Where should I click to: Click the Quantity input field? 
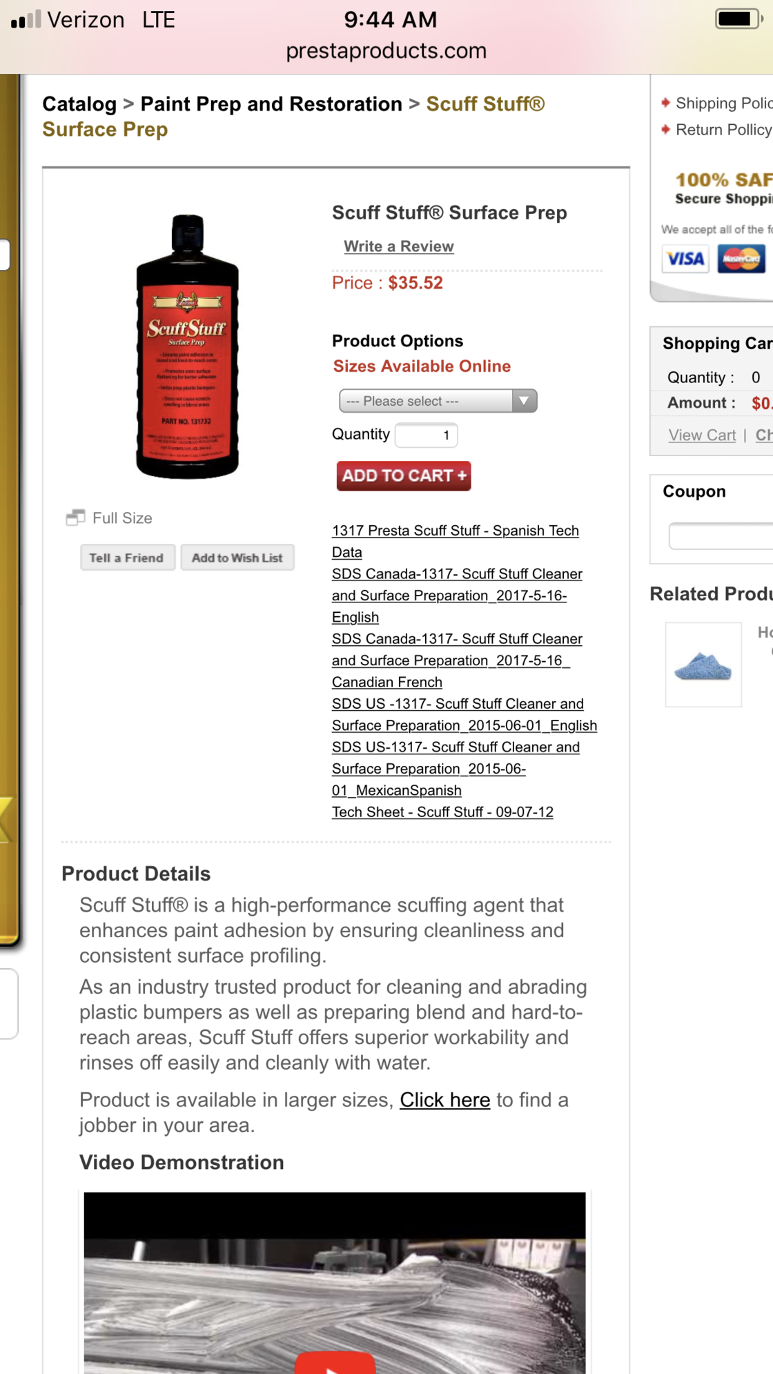pyautogui.click(x=426, y=435)
